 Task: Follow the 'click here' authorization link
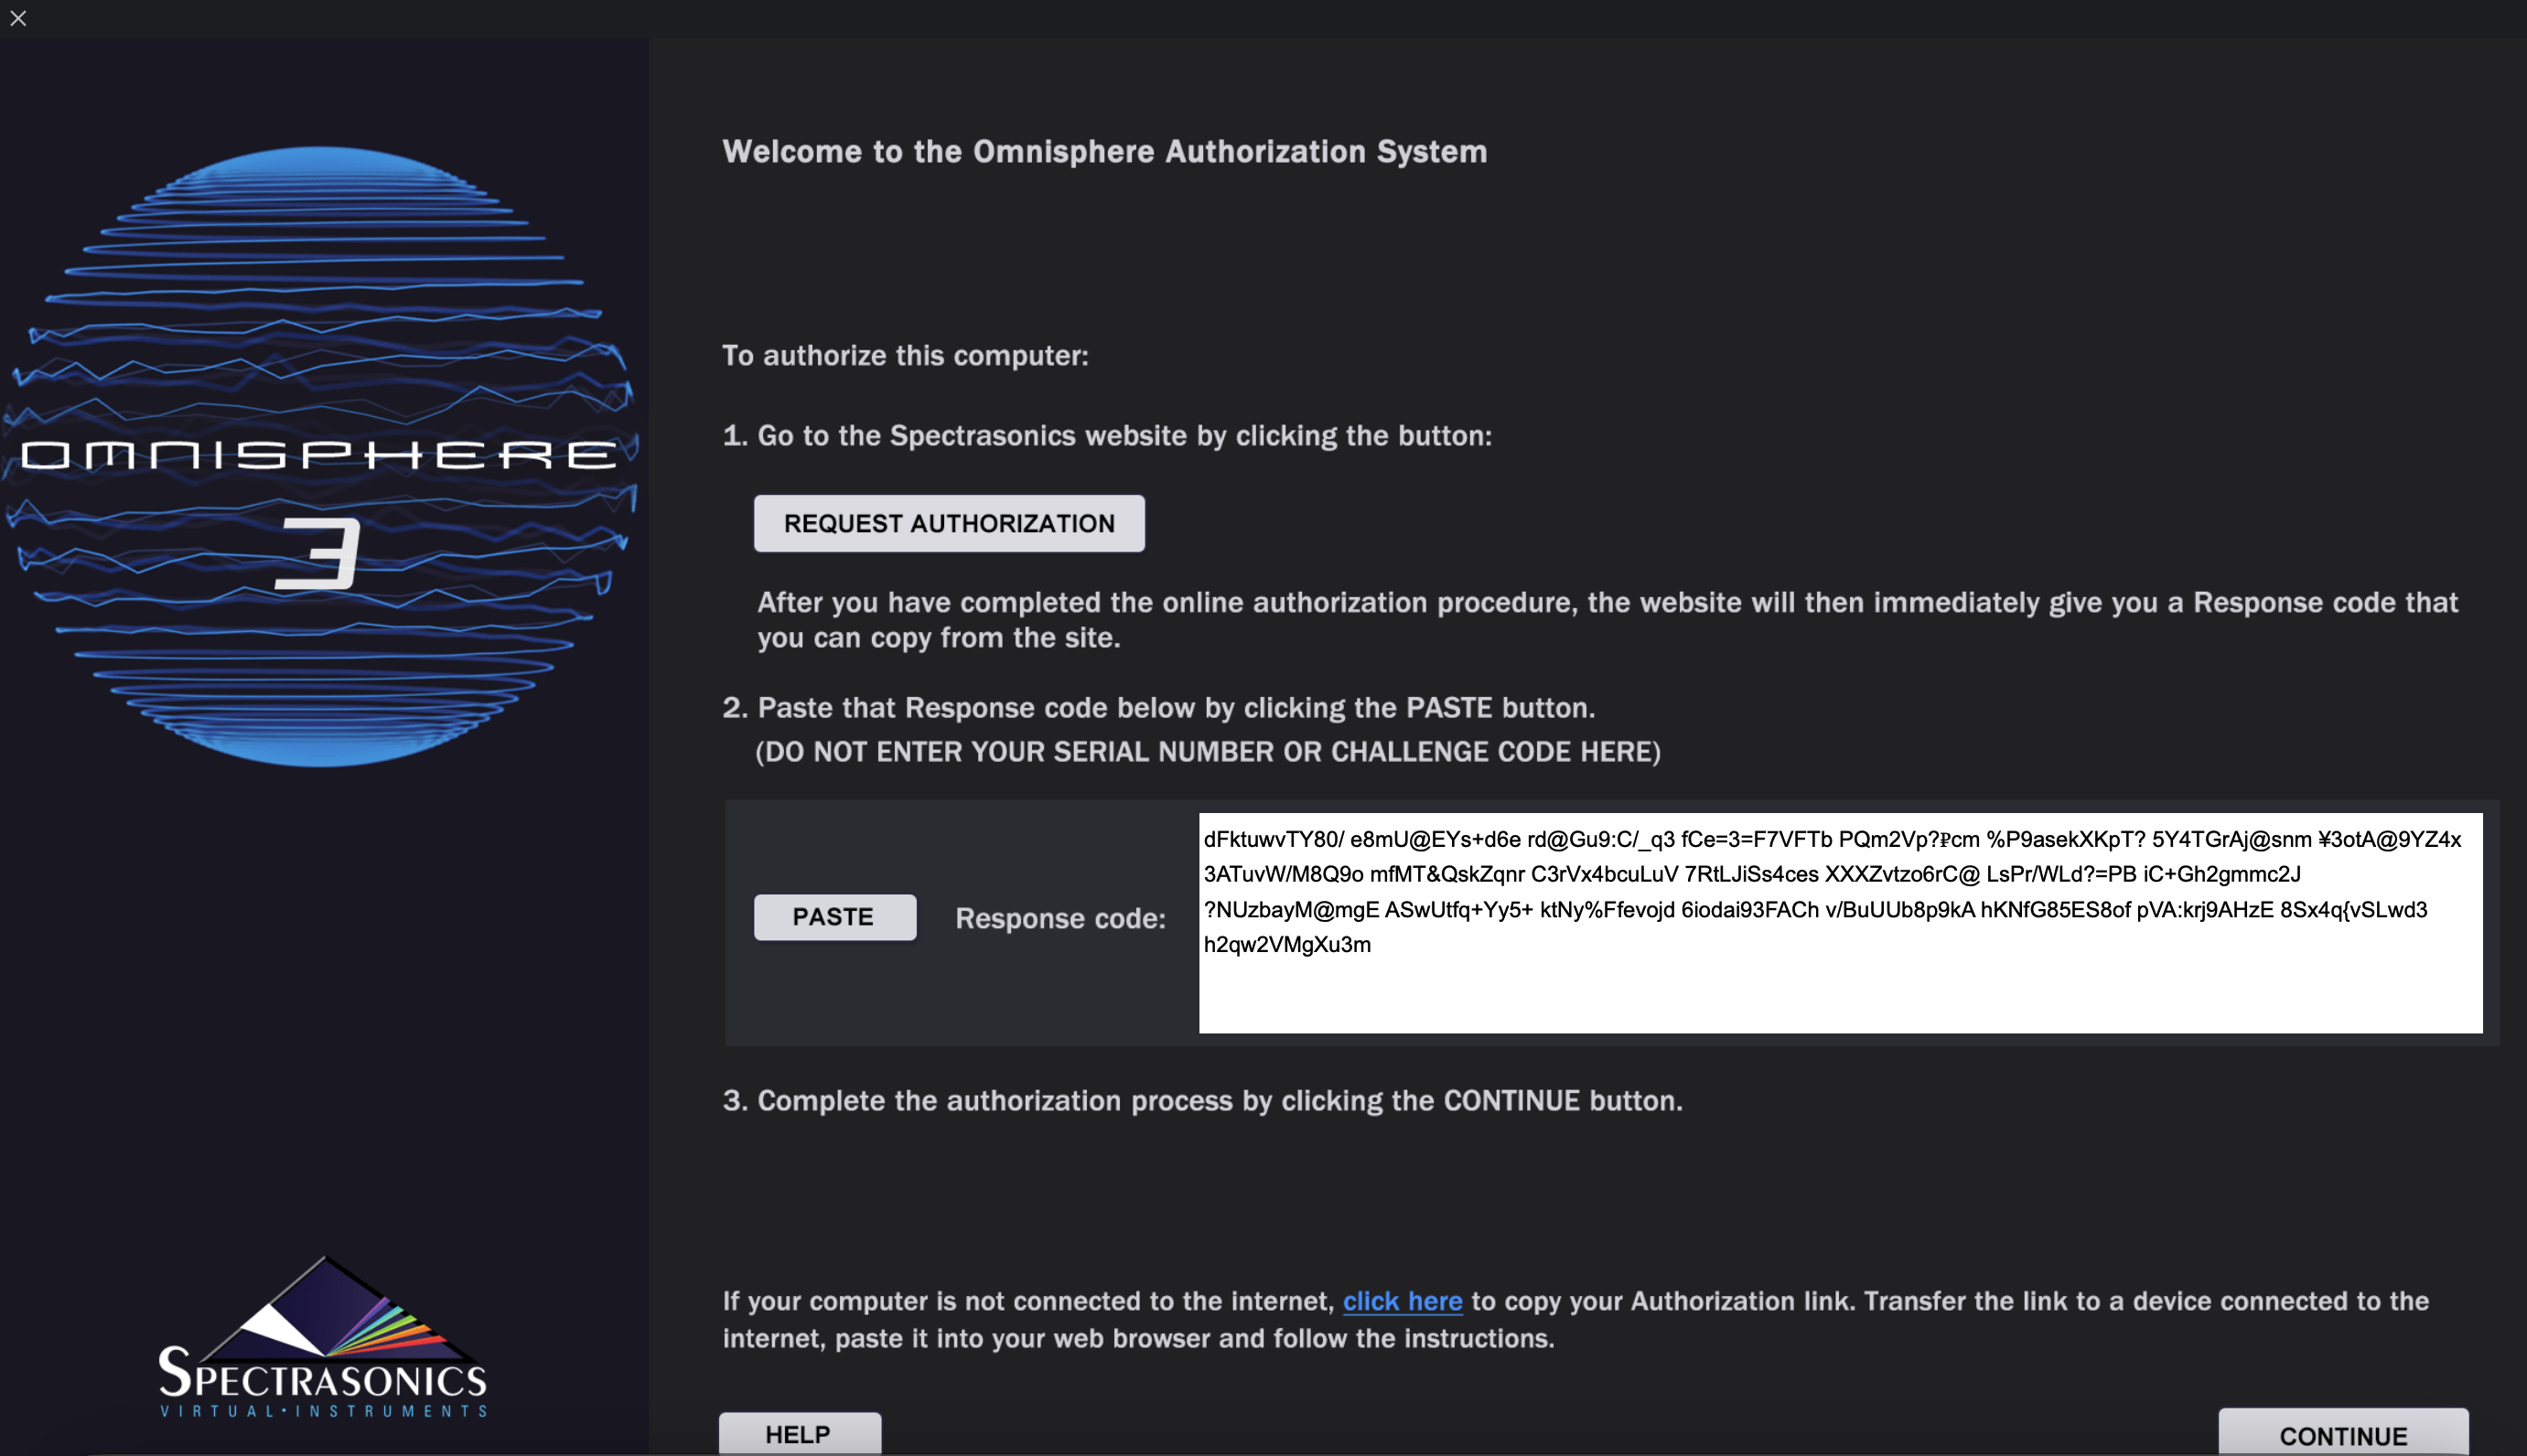(x=1402, y=1301)
